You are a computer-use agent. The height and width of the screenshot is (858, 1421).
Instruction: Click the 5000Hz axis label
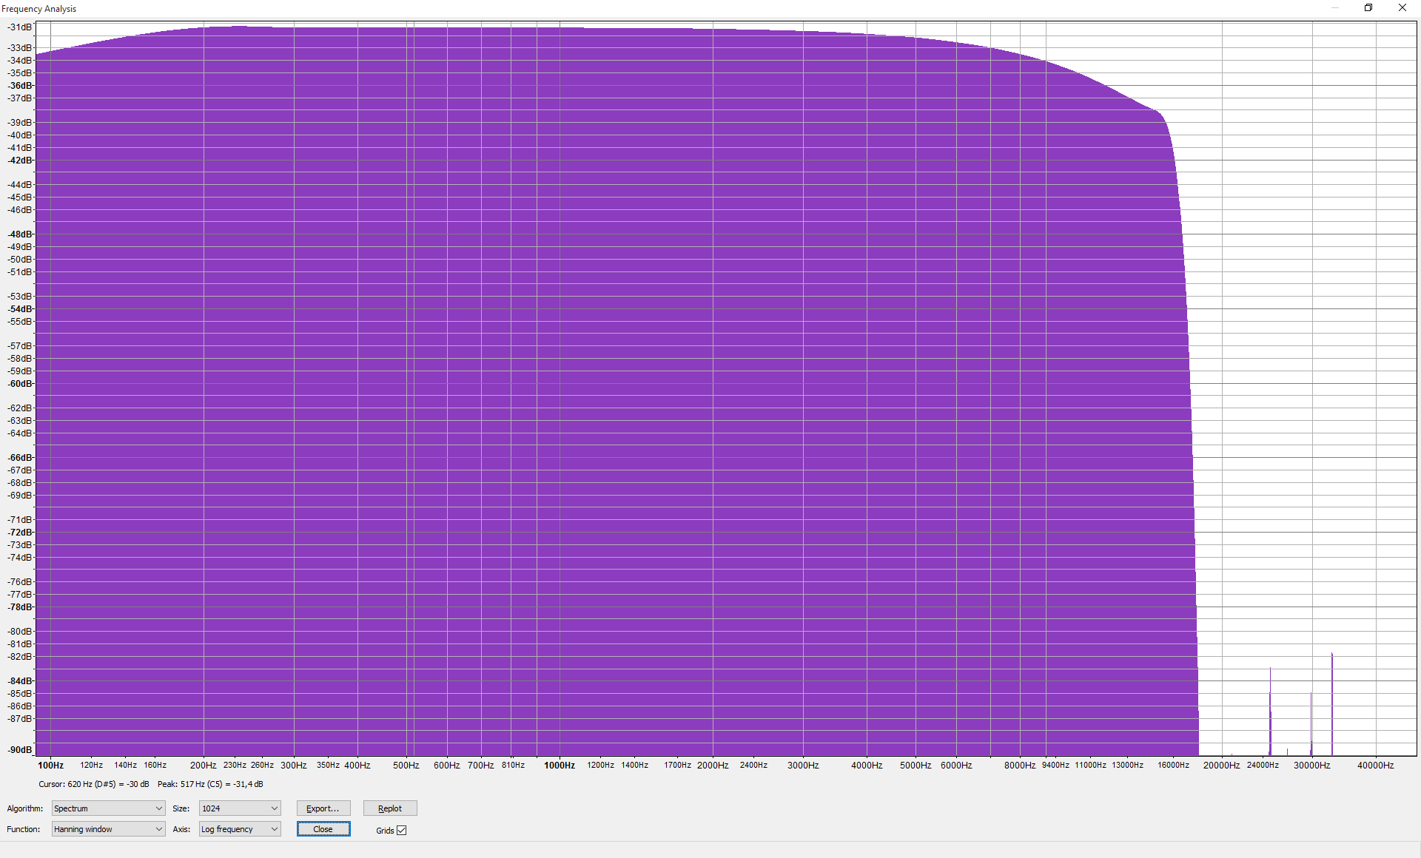pos(916,766)
